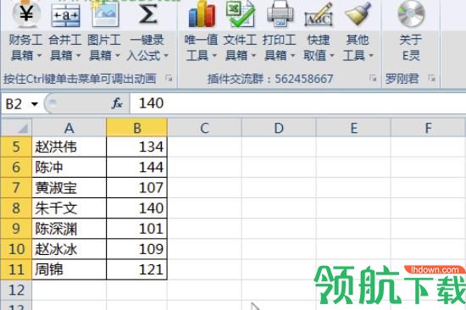Viewport: 466px width, 310px height.
Task: Click the select-all corner of the sheet
Action: [x=16, y=128]
